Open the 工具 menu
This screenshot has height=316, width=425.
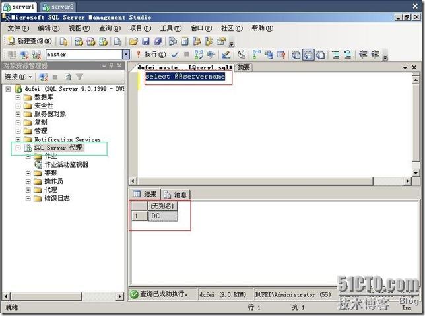171,28
